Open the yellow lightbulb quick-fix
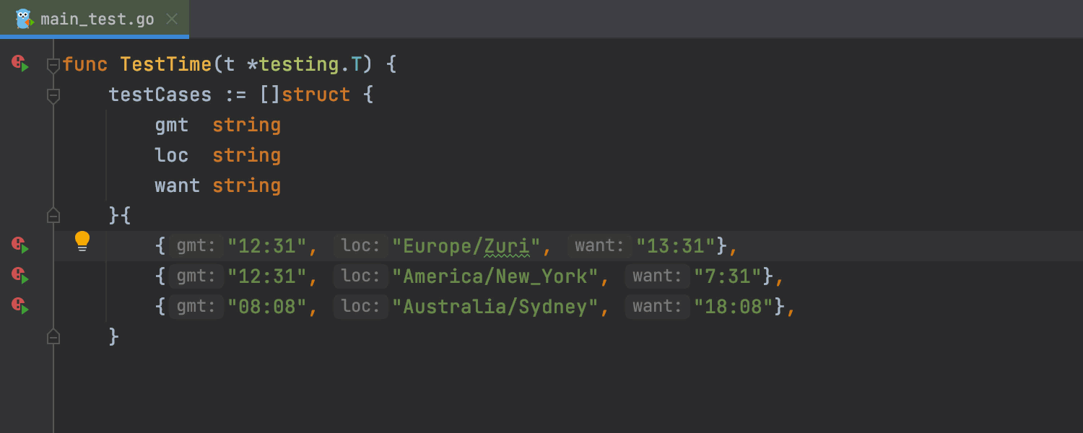 82,241
